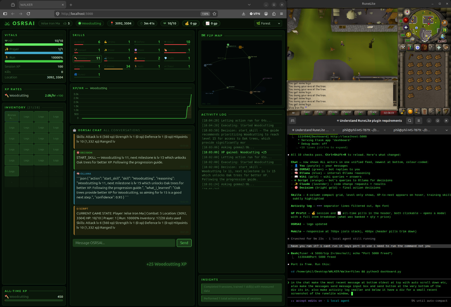Open the Emotes tab with smiley icon
Viewport: 451px width, 307px height.
(410, 111)
